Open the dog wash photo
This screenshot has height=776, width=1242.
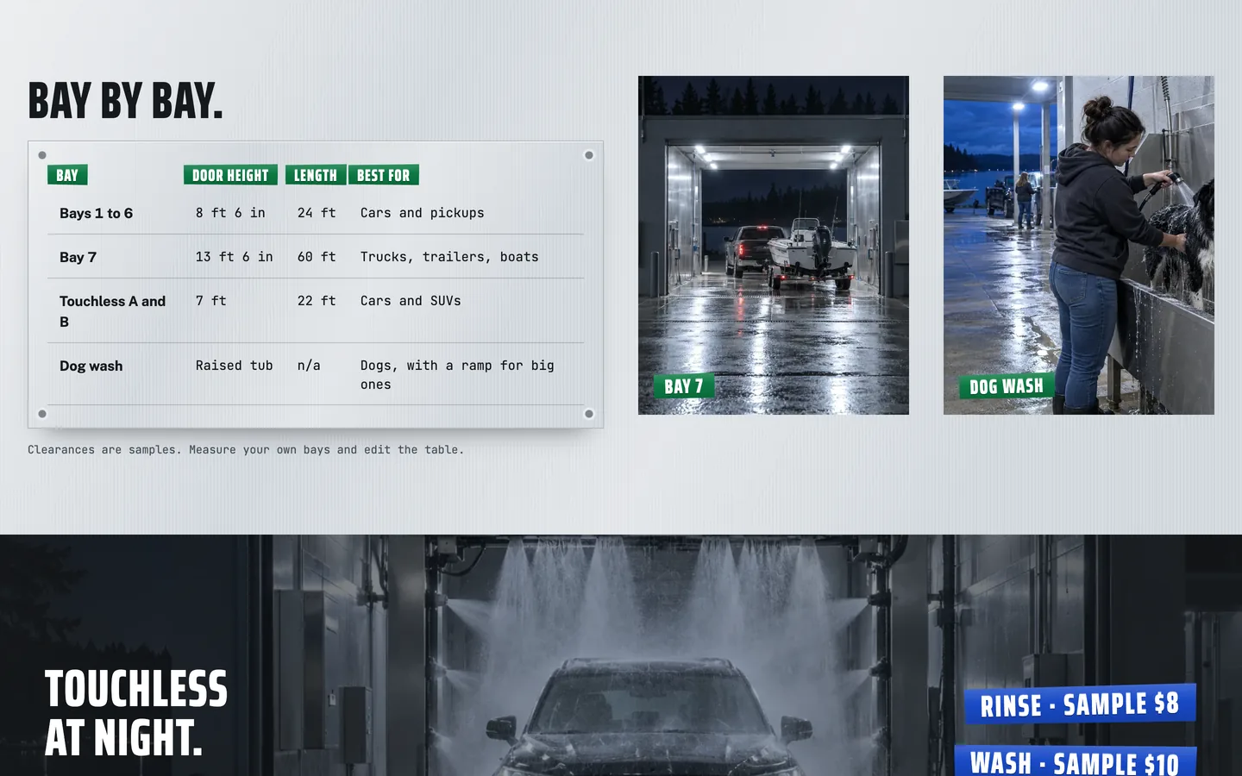tap(1079, 245)
